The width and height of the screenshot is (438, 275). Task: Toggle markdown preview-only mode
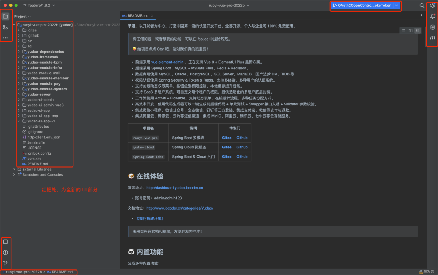point(417,30)
